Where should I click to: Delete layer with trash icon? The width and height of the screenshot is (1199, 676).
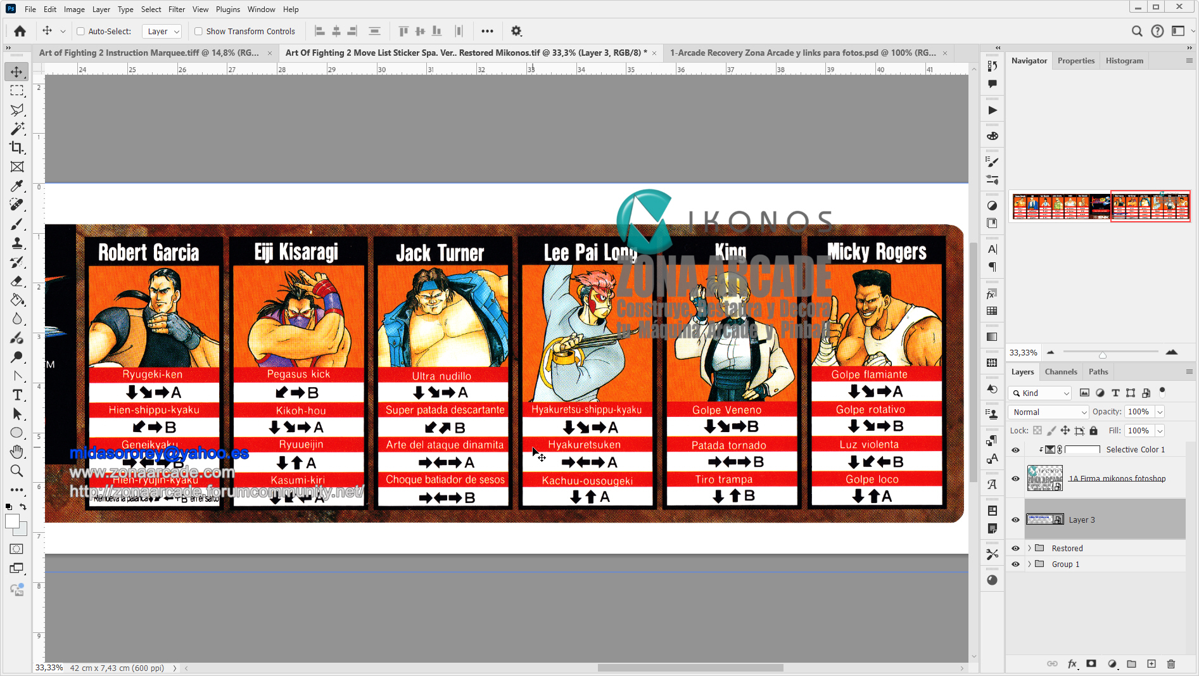(1171, 663)
